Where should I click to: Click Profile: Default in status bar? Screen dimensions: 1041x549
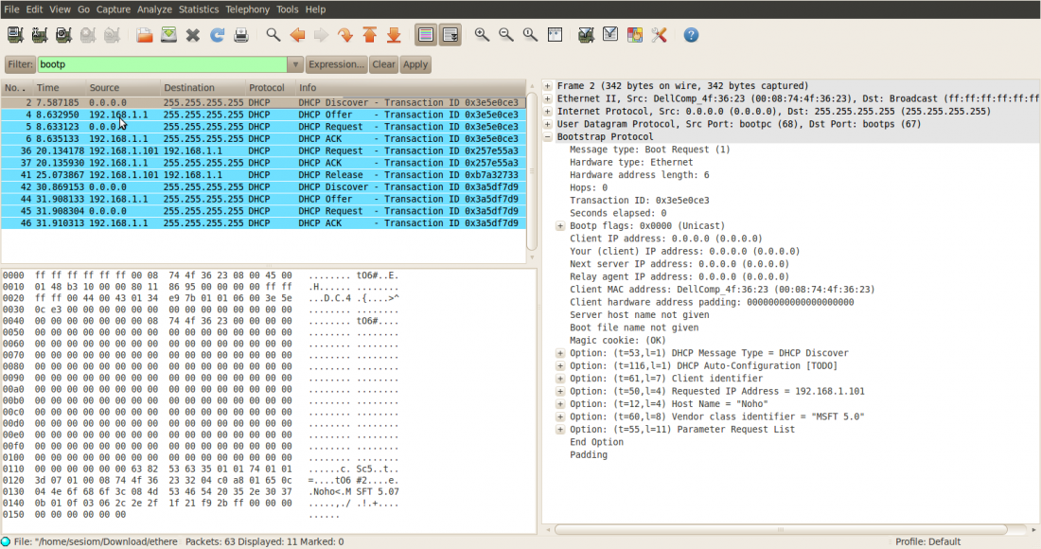[927, 541]
